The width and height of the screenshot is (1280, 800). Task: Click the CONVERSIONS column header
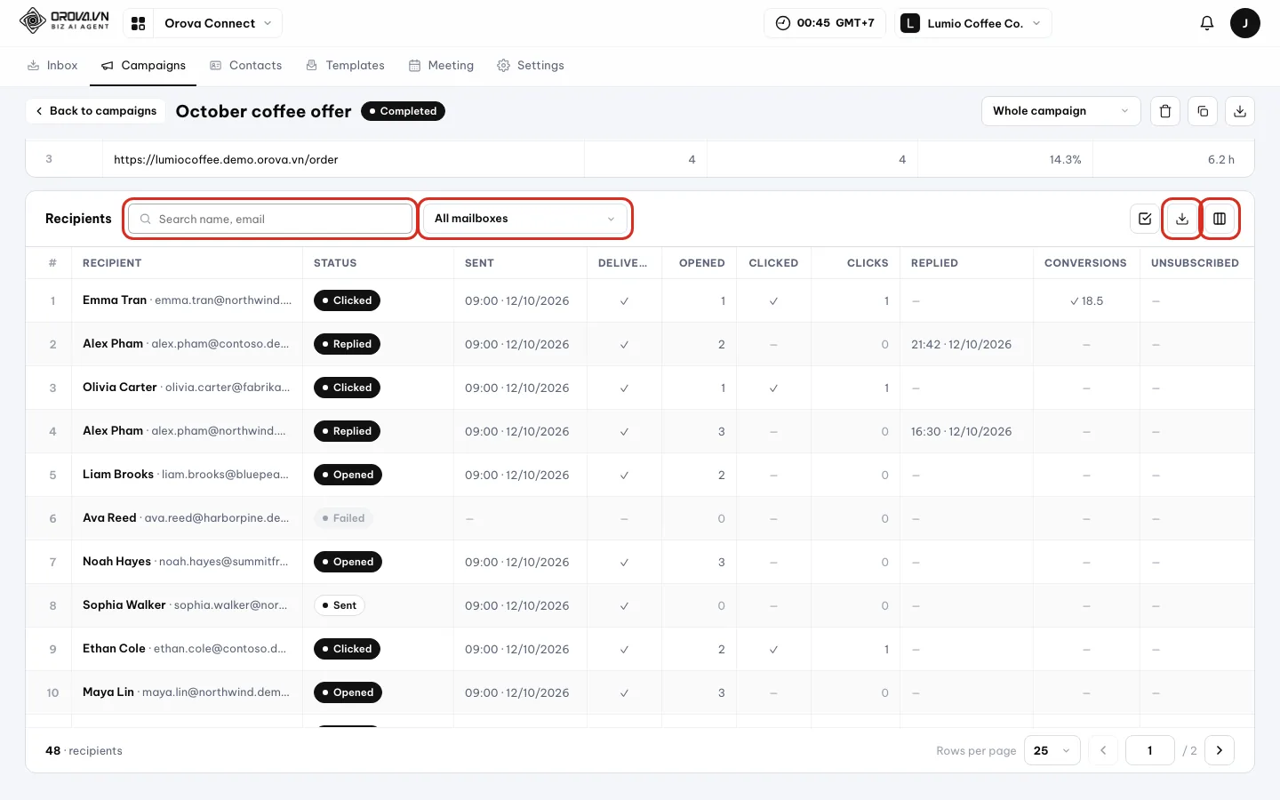[x=1085, y=263]
